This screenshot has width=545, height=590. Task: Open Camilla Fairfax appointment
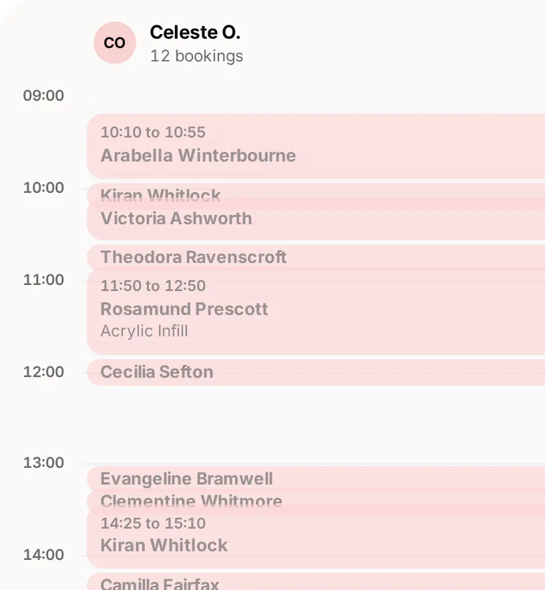click(x=316, y=582)
